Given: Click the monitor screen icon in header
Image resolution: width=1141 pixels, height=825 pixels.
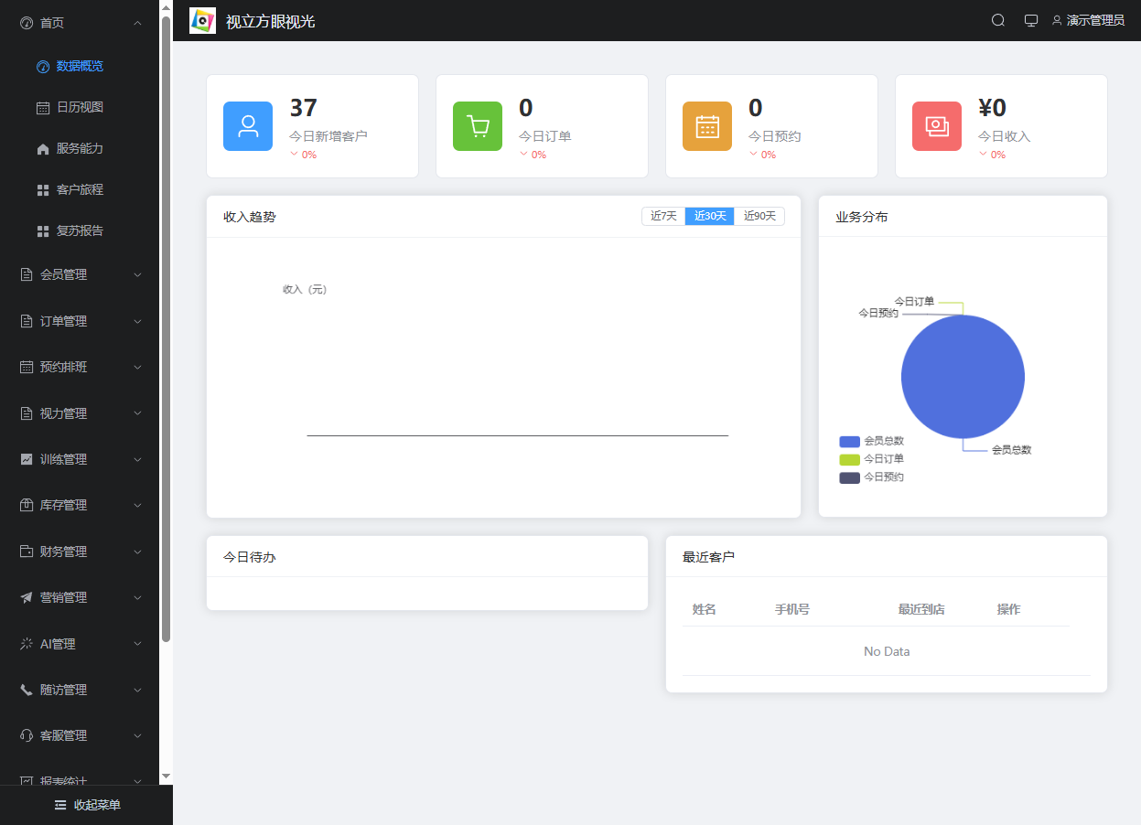Looking at the screenshot, I should [x=1031, y=20].
